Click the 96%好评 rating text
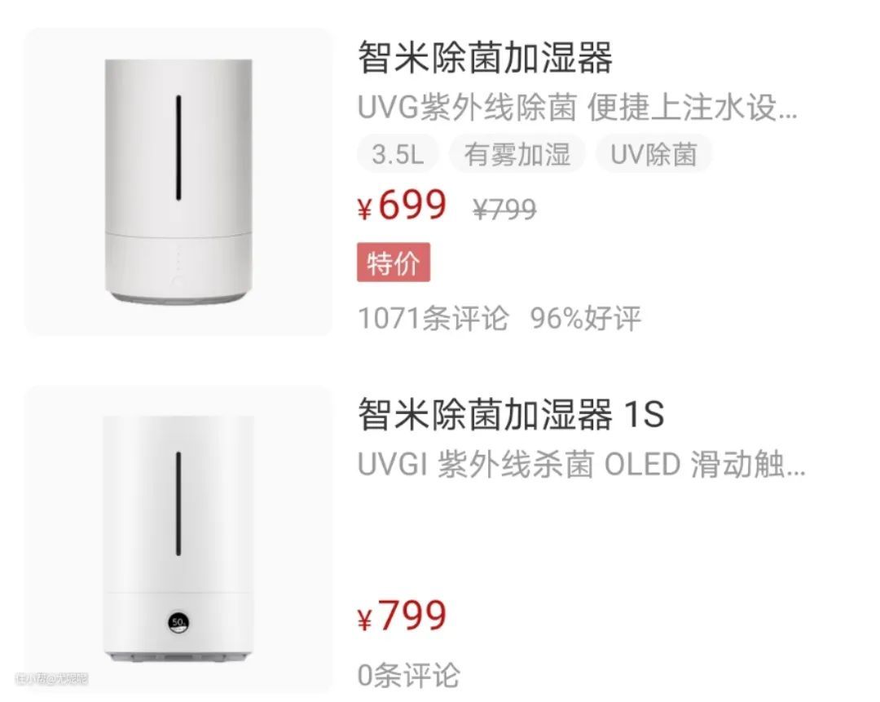 click(x=585, y=319)
